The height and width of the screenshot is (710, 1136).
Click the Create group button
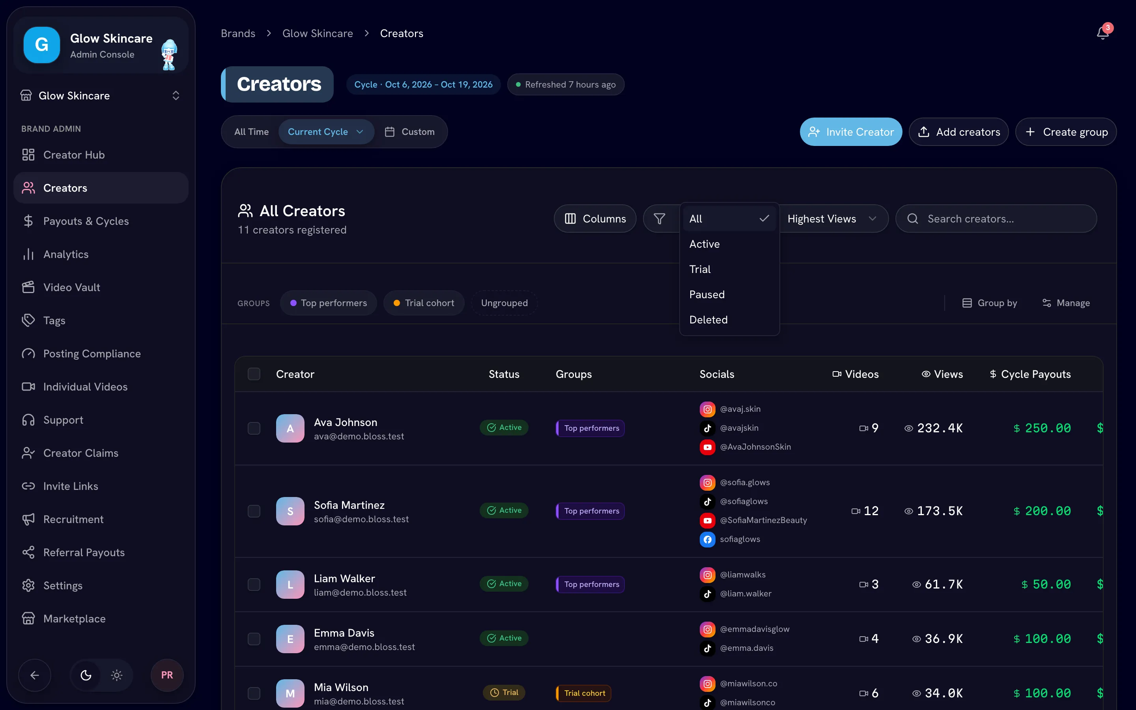point(1066,132)
